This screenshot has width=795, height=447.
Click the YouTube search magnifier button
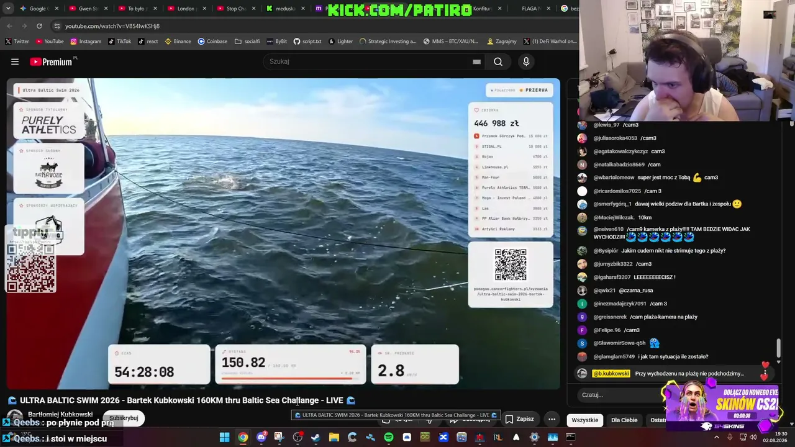pyautogui.click(x=498, y=61)
